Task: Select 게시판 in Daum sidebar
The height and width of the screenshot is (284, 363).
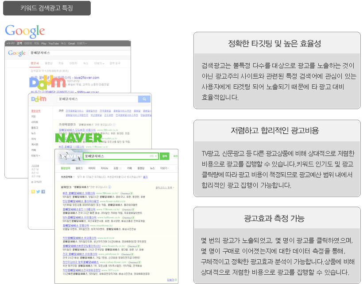Action: 35,144
